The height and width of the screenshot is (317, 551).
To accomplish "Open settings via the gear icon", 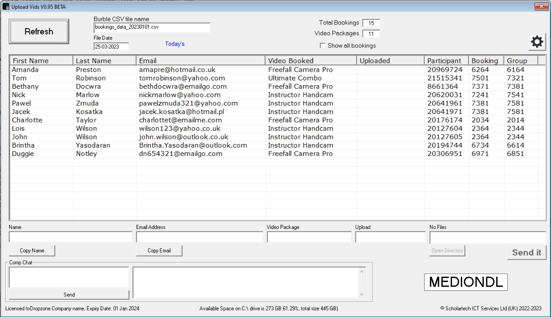I will (537, 42).
